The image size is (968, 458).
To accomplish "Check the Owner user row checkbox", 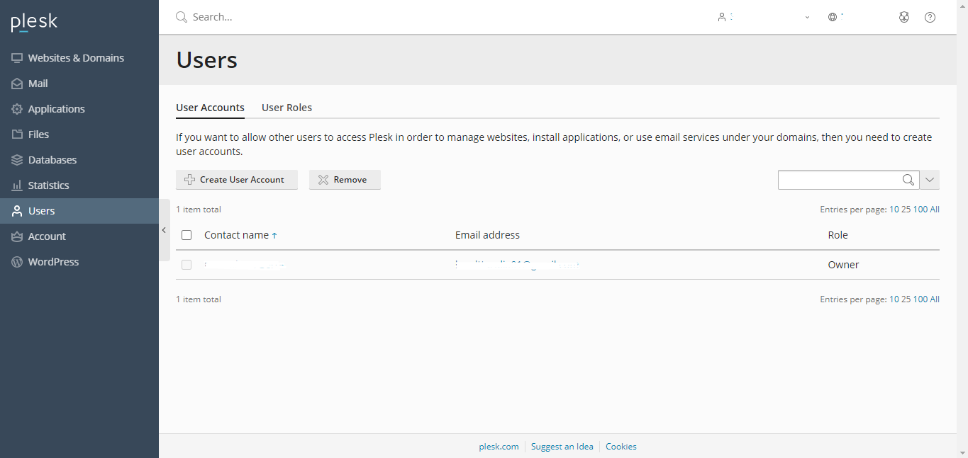I will coord(187,265).
